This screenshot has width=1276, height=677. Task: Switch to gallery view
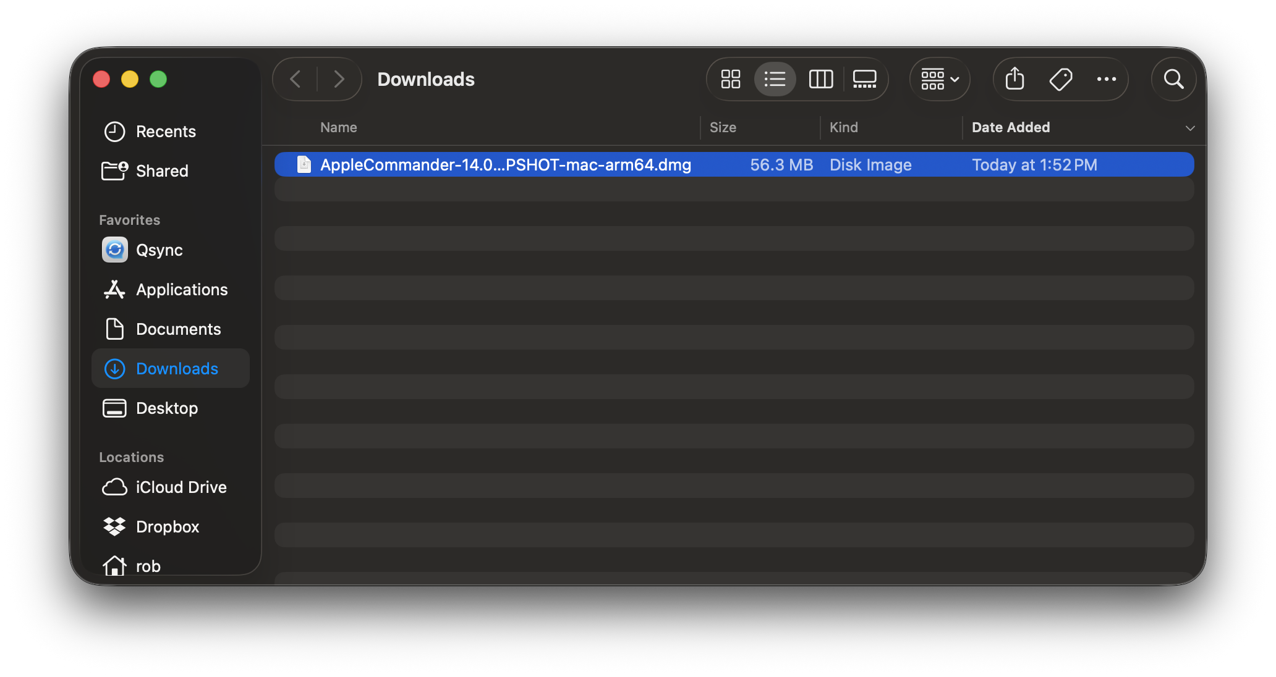(864, 79)
